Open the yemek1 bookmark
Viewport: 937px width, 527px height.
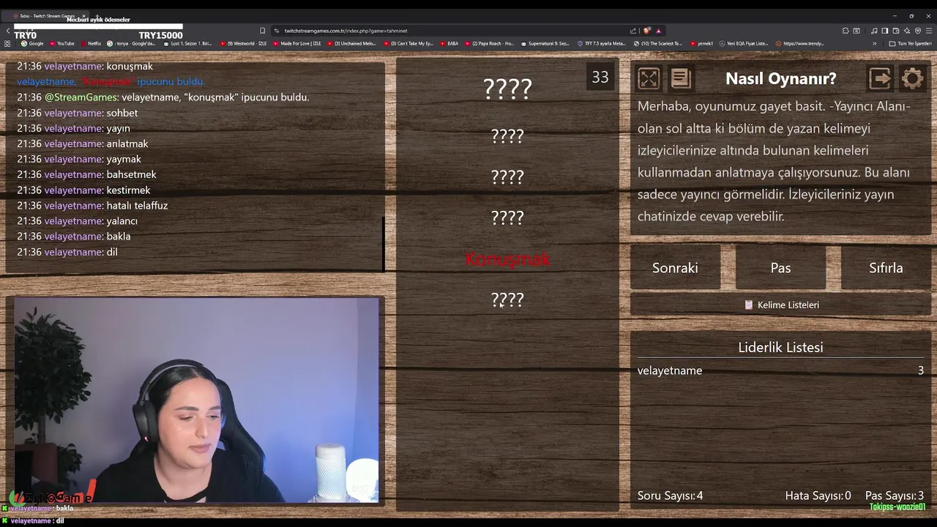[701, 43]
